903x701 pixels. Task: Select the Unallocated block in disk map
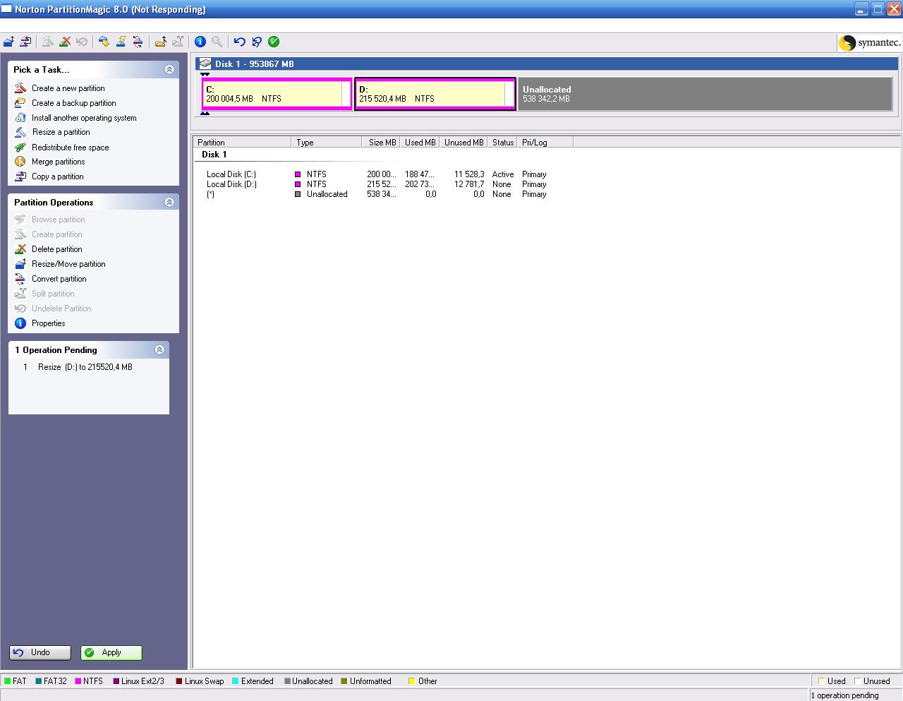[x=705, y=94]
